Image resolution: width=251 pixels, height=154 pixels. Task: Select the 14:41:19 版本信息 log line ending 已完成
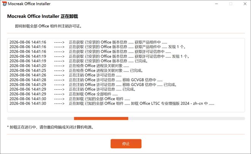pos(79,61)
